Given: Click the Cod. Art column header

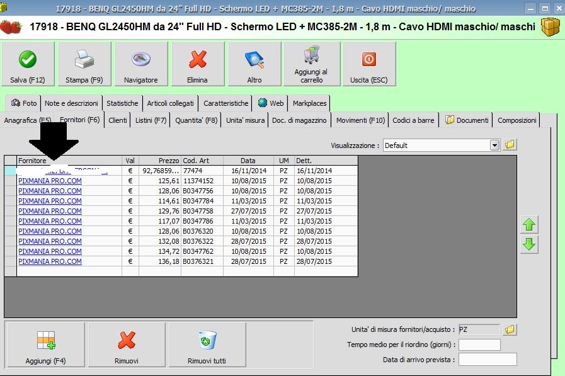Looking at the screenshot, I should point(202,161).
